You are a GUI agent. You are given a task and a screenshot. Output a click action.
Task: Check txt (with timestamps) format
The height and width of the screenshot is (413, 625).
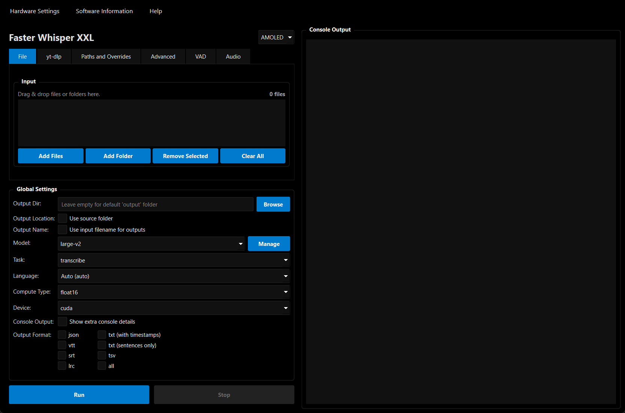(x=102, y=335)
